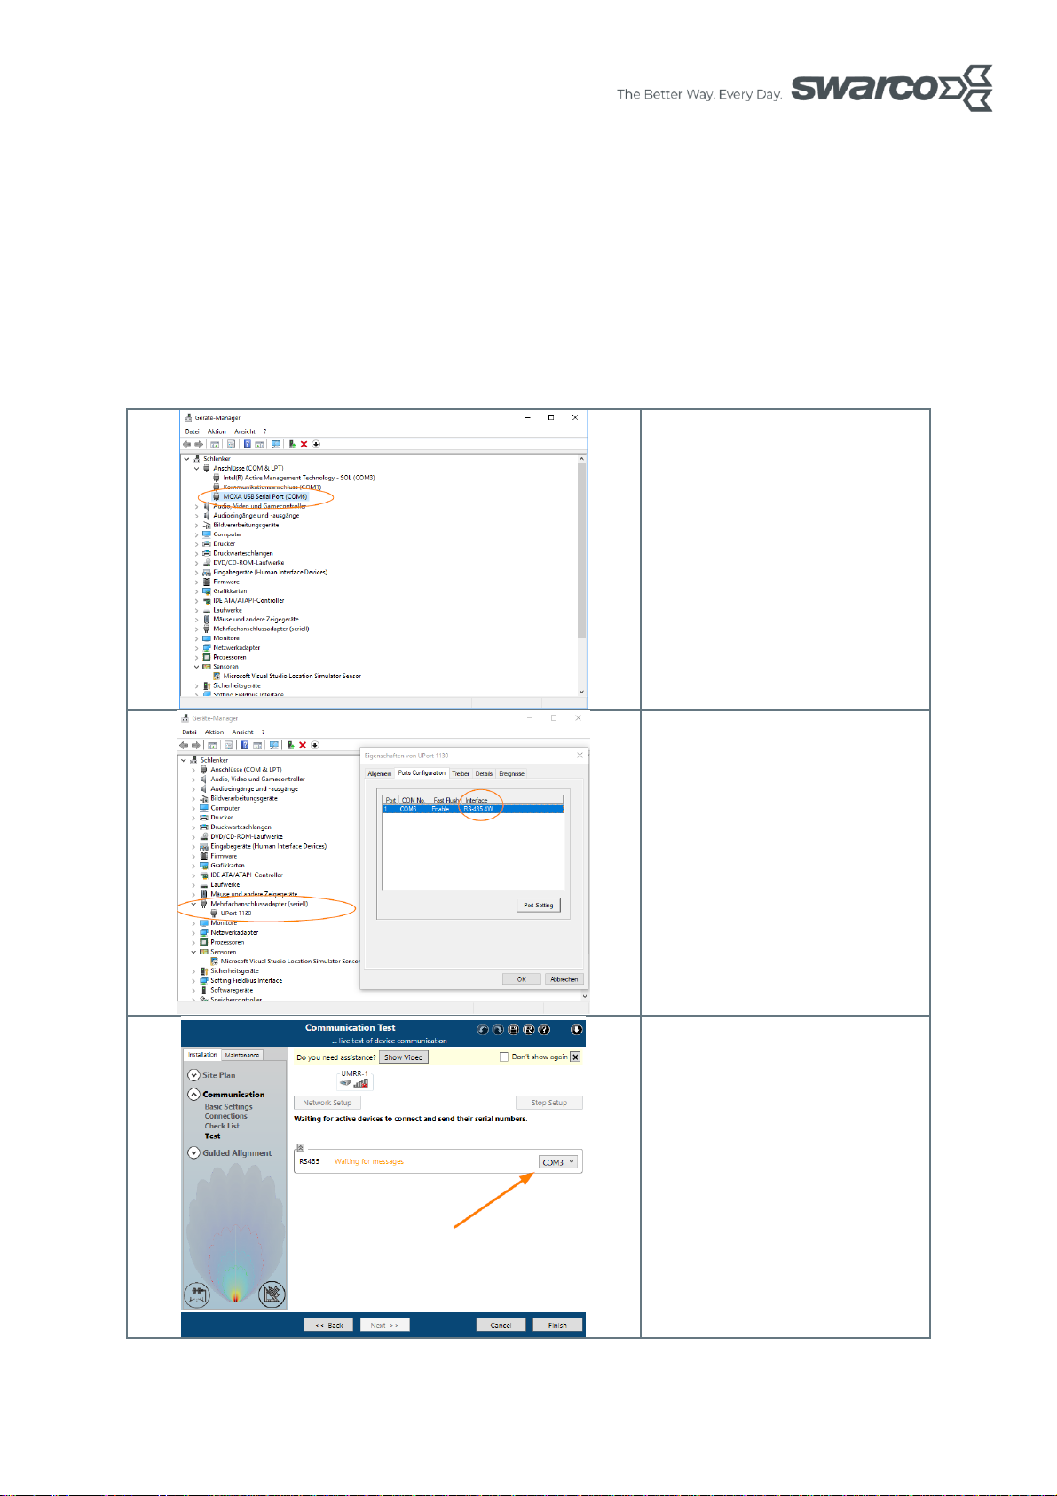Expand the Site Plan section
The image size is (1057, 1496).
coord(193,1075)
